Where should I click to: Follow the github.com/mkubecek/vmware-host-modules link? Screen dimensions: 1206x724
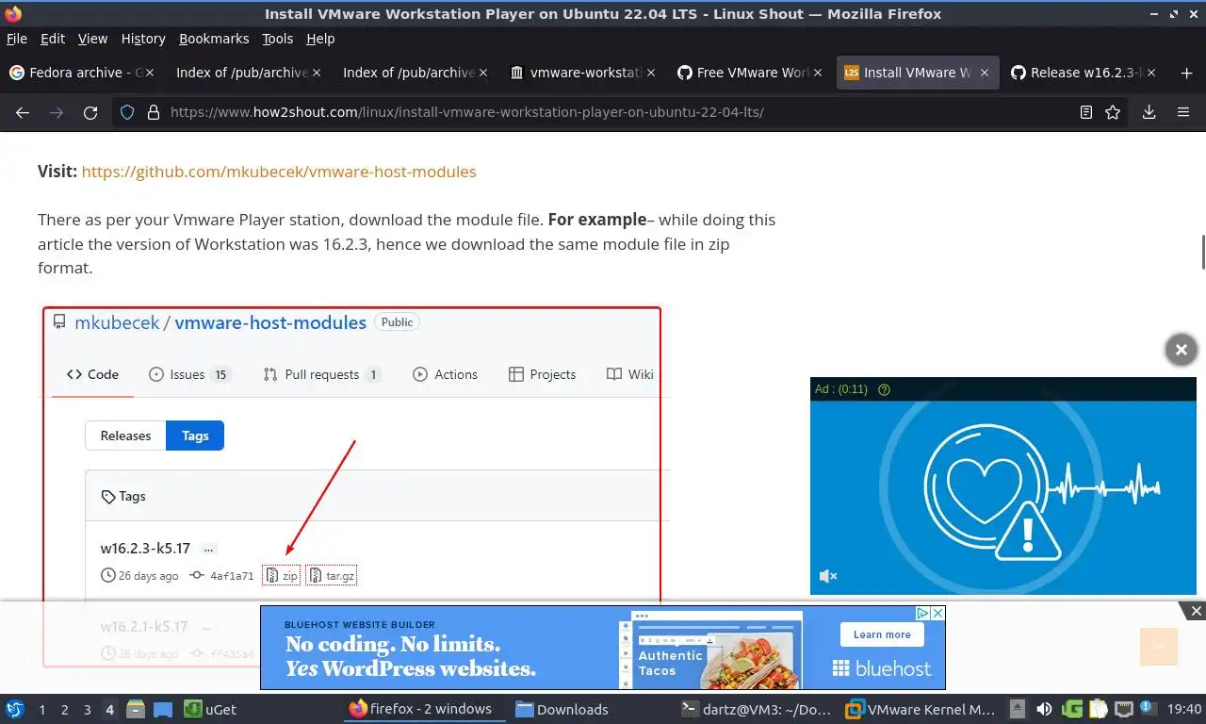pyautogui.click(x=279, y=172)
